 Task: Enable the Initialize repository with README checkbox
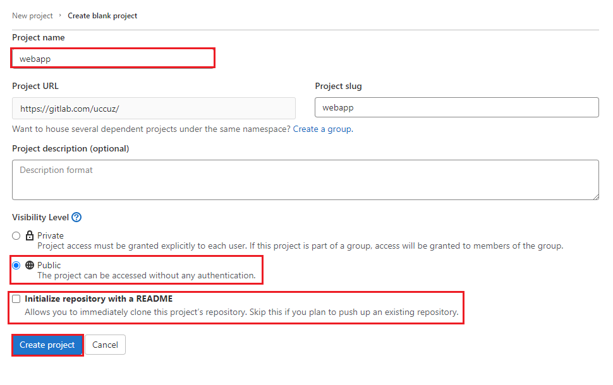click(x=16, y=299)
